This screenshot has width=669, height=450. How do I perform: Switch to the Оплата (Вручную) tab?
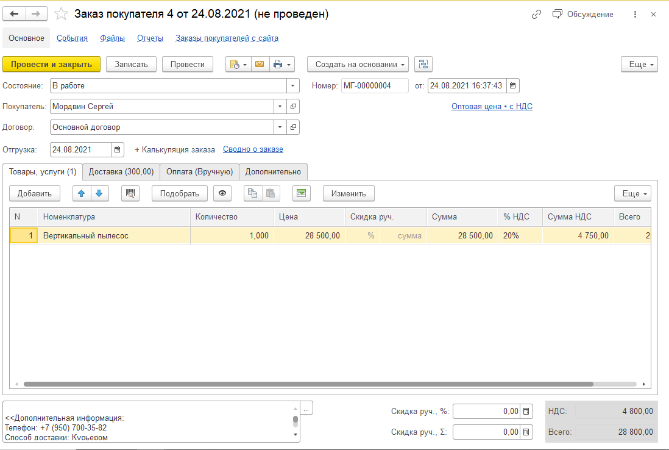200,172
